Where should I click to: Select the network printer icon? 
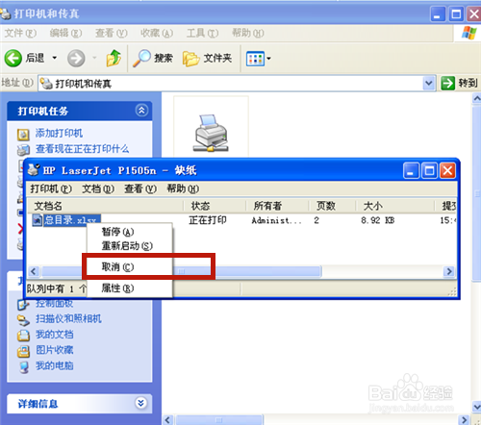click(x=211, y=133)
